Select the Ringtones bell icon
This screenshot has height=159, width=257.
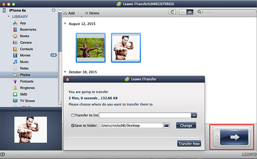coord(15,88)
